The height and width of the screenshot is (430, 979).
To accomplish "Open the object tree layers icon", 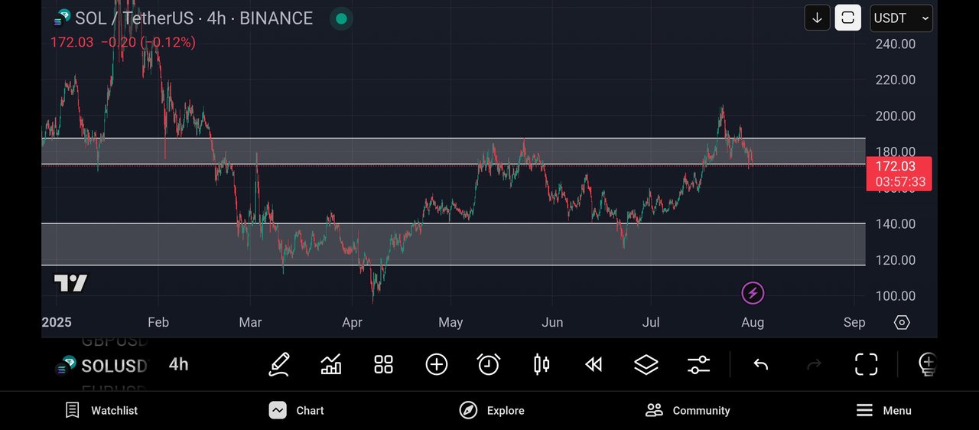I will coord(646,364).
